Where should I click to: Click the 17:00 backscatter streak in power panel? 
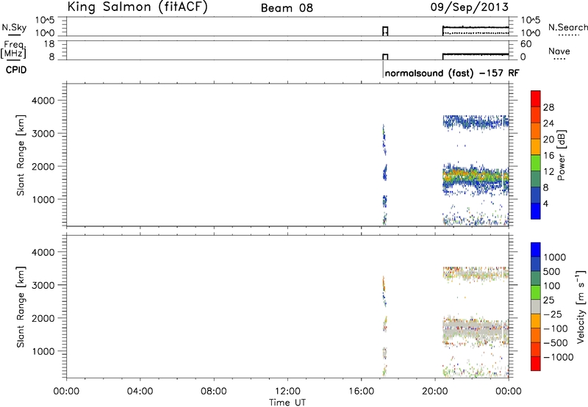[384, 173]
